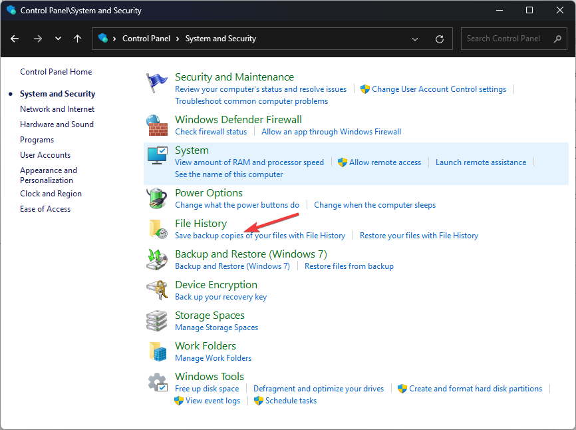The width and height of the screenshot is (576, 430).
Task: Select Hardware and Sound in sidebar
Action: point(57,124)
